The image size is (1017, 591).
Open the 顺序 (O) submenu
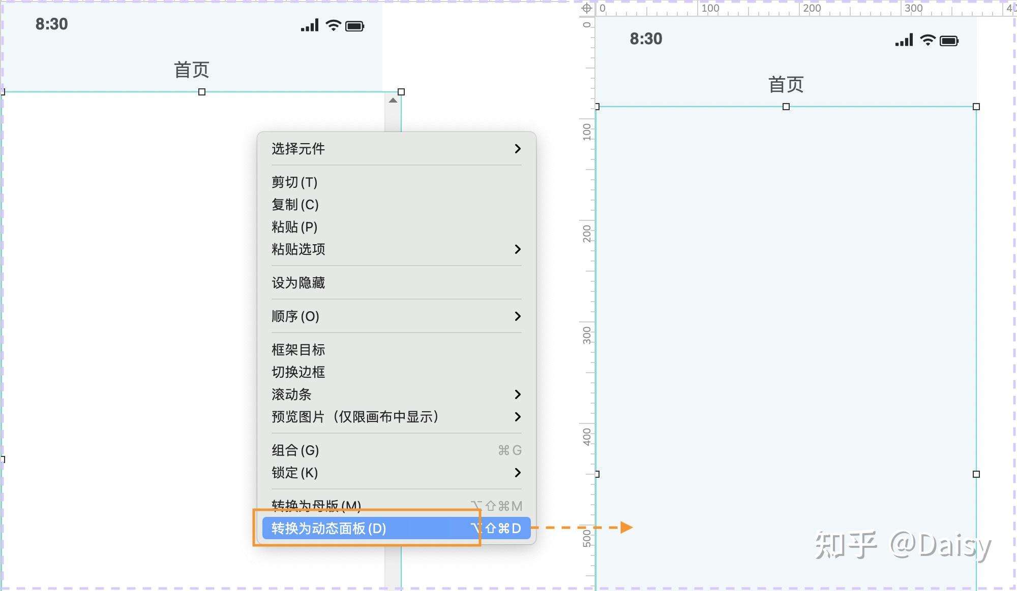(x=396, y=316)
